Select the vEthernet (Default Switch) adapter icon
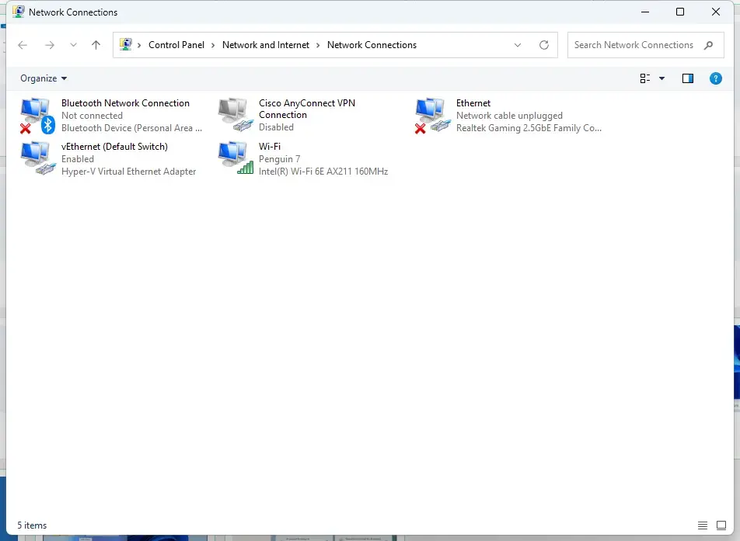Viewport: 740px width, 541px height. [x=38, y=158]
